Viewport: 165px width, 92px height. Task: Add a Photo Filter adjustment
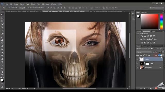[x=150, y=39]
